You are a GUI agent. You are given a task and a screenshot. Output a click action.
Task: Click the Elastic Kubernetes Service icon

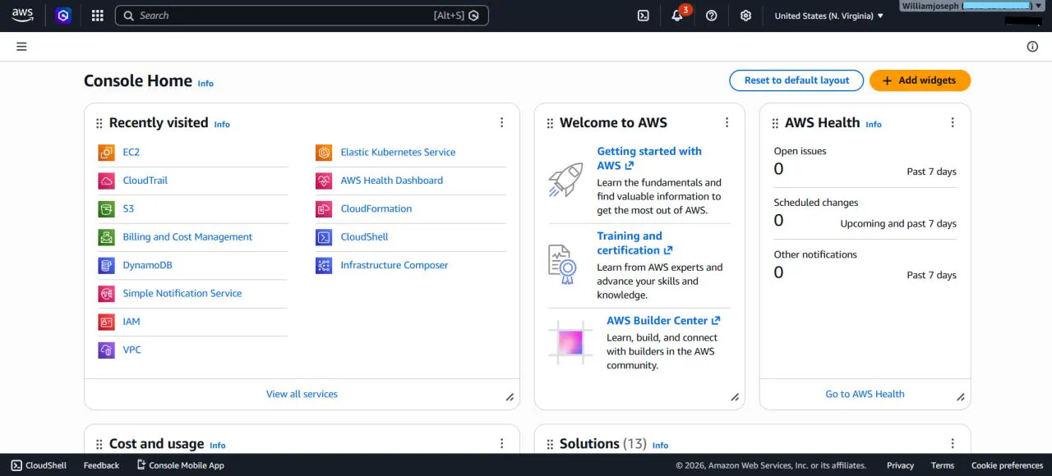[x=324, y=152]
